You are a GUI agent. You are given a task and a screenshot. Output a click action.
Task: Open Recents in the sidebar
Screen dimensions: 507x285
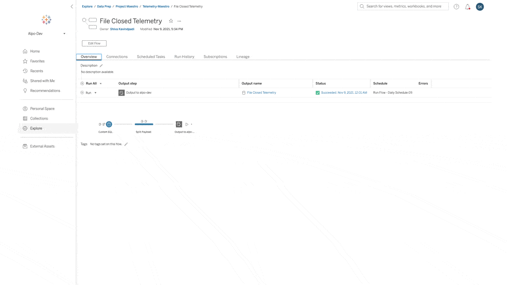click(x=37, y=71)
